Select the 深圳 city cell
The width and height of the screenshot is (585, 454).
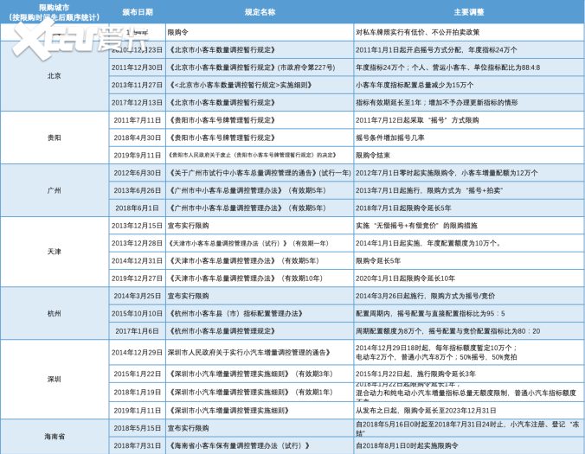pos(54,380)
